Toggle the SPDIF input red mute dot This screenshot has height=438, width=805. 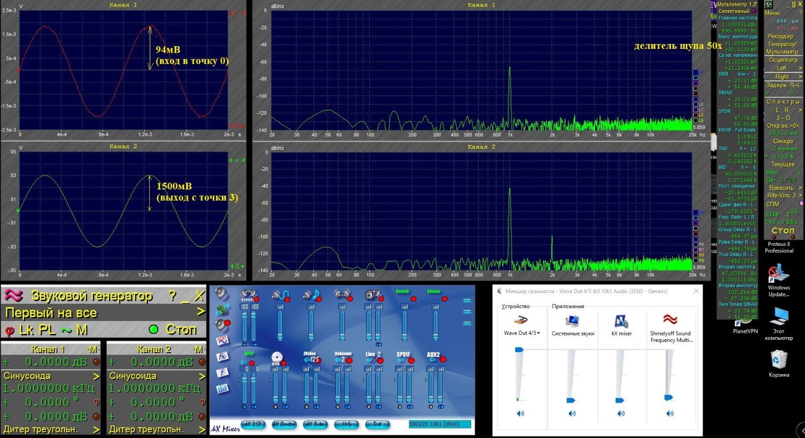click(x=411, y=361)
